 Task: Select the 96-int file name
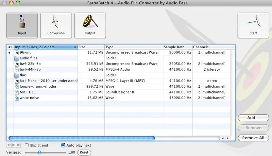coord(25,52)
